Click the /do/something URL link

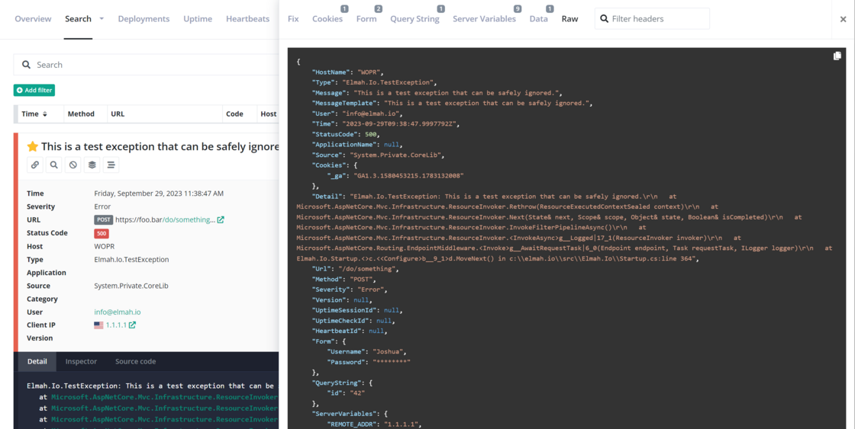[x=189, y=220]
